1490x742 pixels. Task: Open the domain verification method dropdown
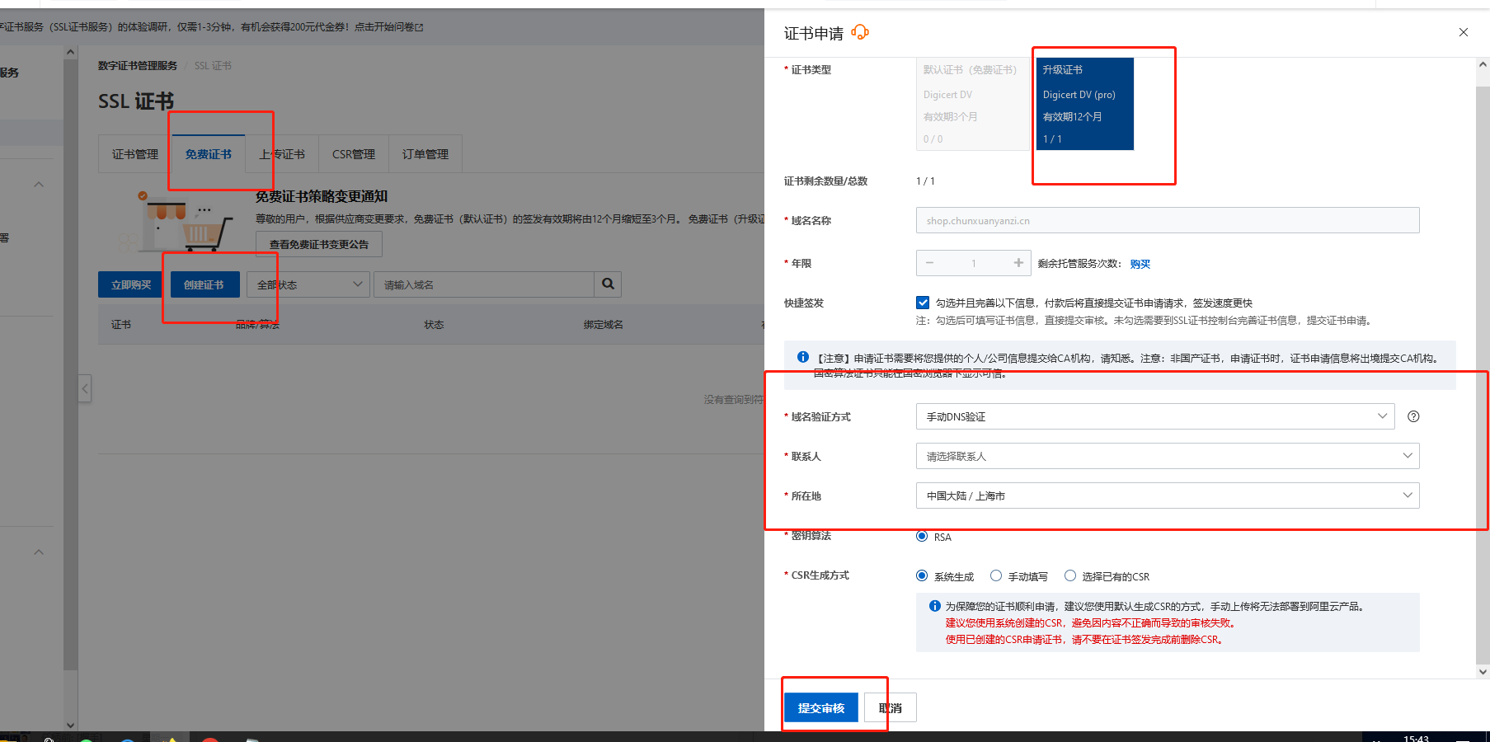pos(1154,416)
